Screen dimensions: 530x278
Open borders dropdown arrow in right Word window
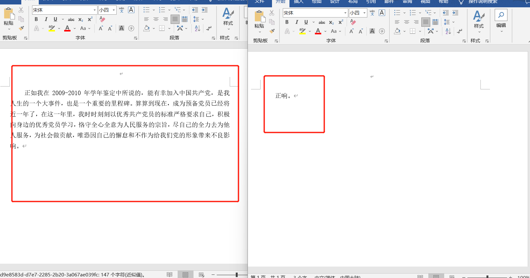[x=420, y=31]
